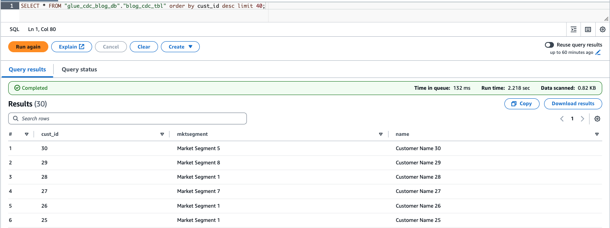This screenshot has width=610, height=228.
Task: Select Market Segment 8 cell
Action: click(199, 163)
